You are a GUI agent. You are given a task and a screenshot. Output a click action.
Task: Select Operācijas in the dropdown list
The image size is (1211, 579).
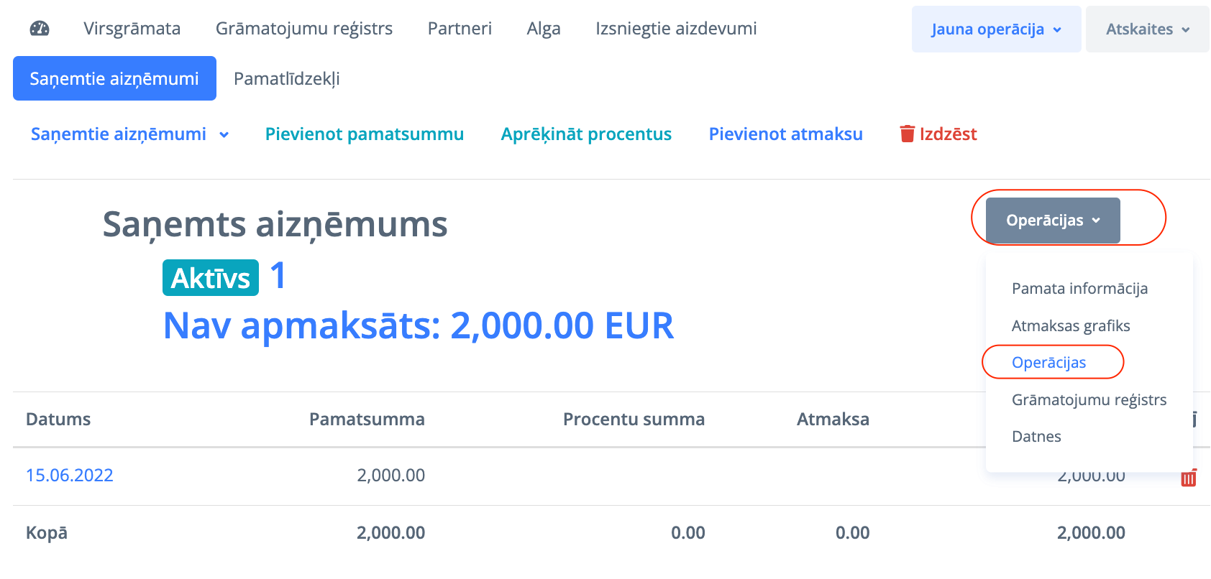click(x=1048, y=363)
